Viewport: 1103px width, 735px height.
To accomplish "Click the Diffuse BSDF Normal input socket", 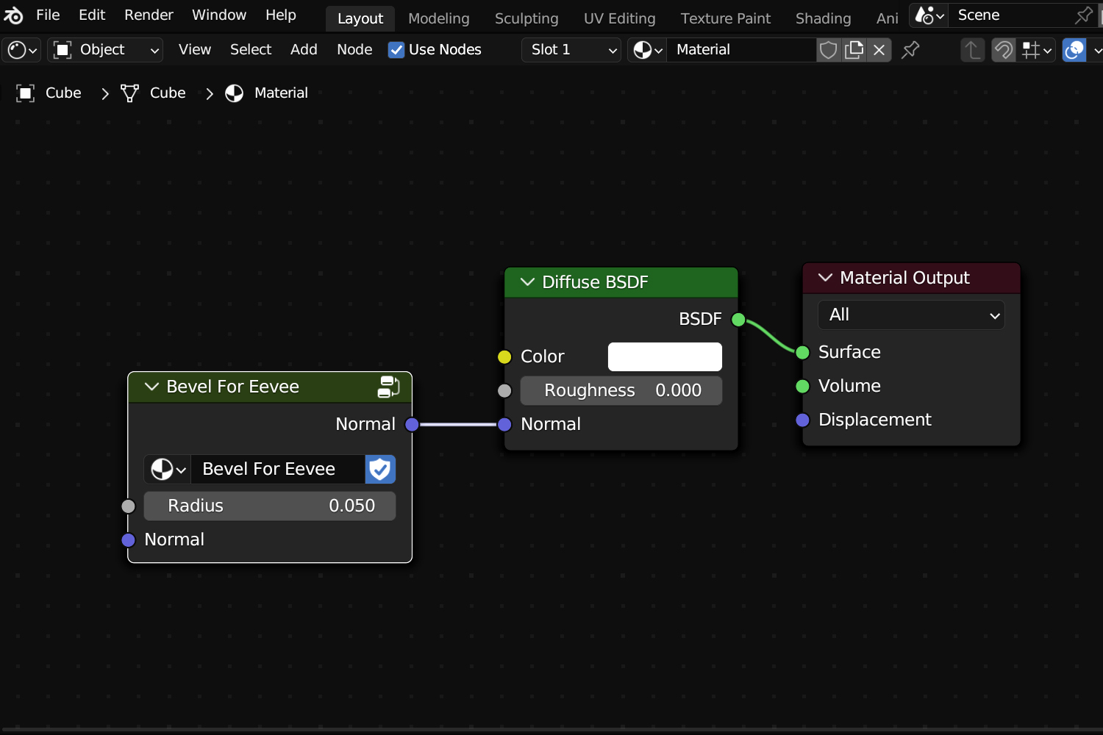I will point(504,425).
